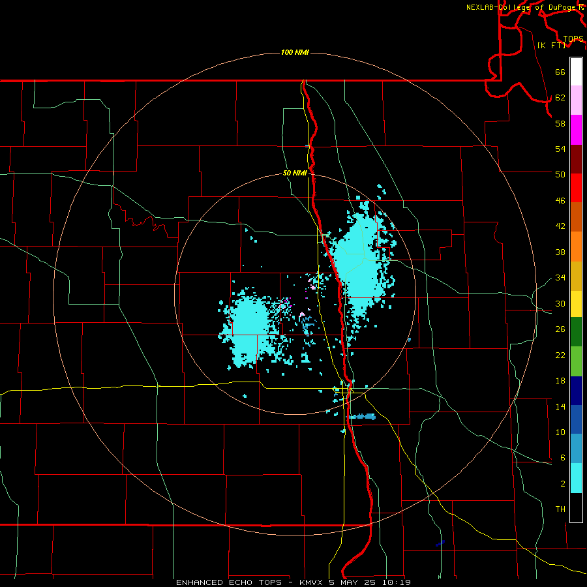Click the '22' legend value

560,355
